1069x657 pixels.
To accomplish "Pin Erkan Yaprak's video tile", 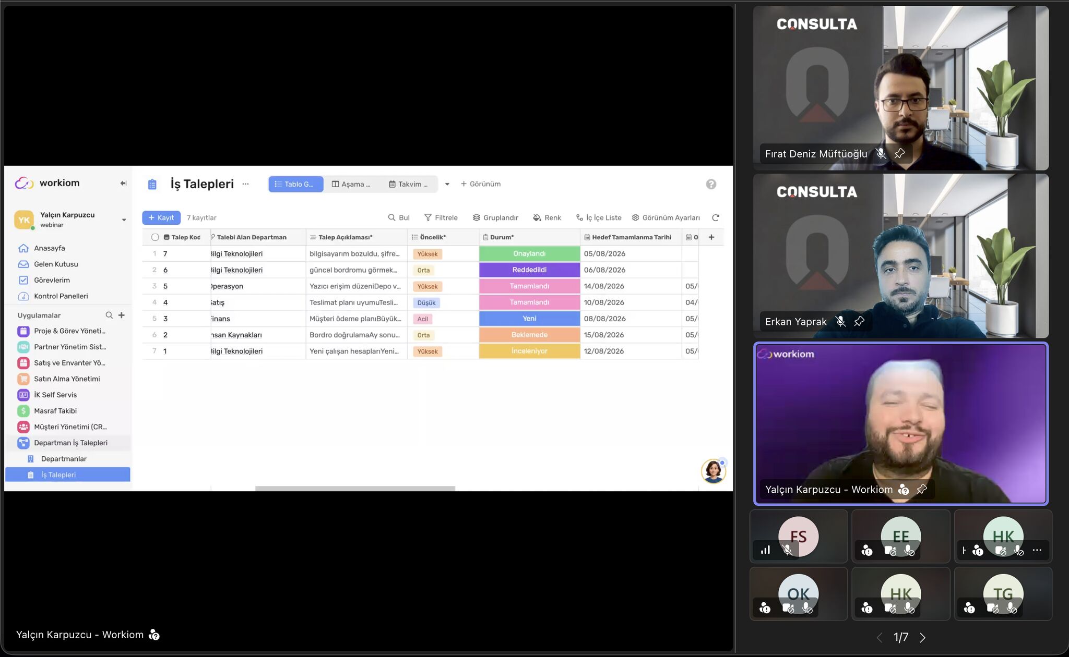I will 859,321.
